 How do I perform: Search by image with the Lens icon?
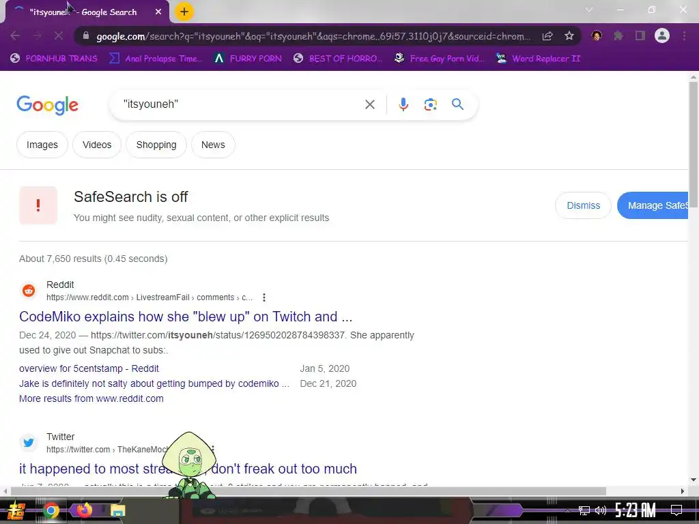(x=430, y=104)
